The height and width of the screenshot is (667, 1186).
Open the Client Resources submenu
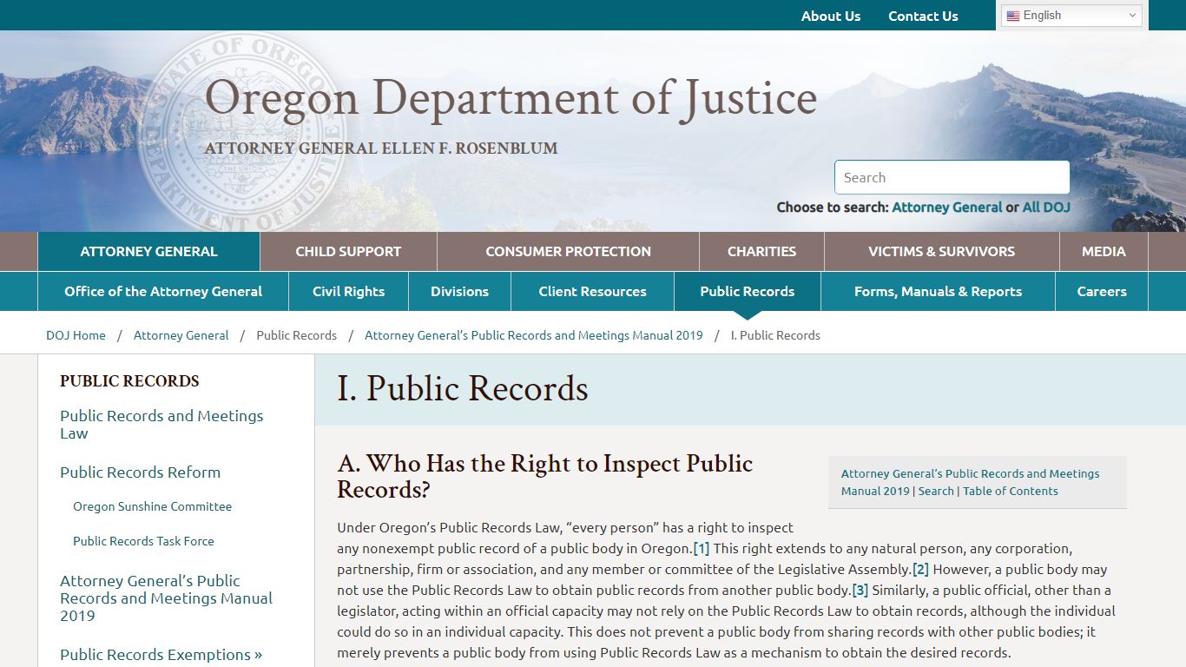tap(592, 291)
